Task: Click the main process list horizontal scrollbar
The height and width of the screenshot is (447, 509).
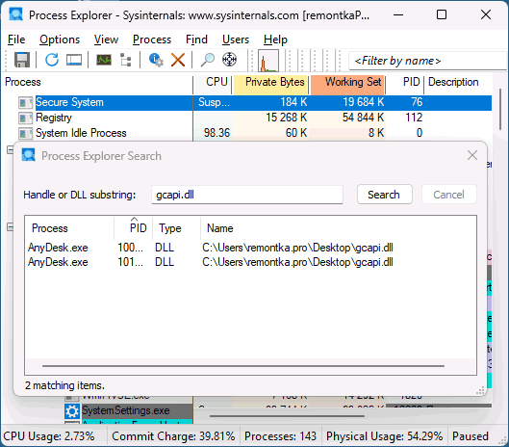Action: pos(287,416)
